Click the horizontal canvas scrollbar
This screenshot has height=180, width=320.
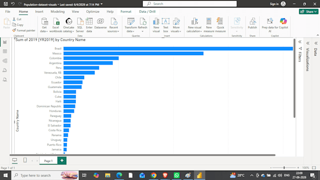143,155
